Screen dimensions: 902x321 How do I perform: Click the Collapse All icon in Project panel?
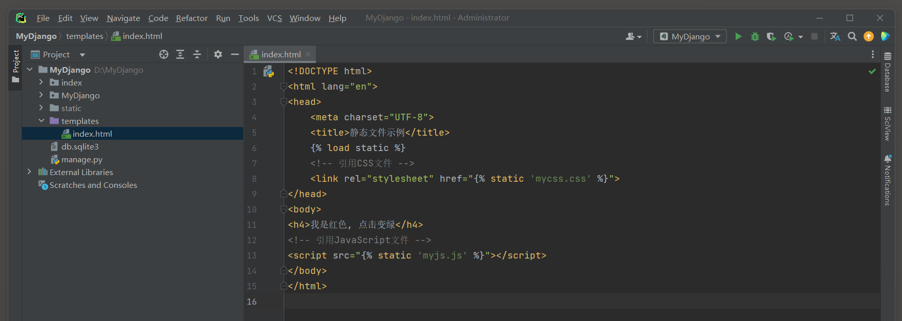[x=197, y=54]
